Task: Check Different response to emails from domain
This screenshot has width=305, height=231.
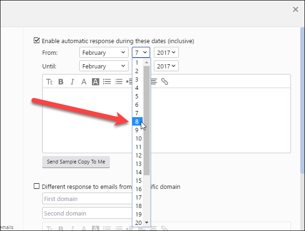Action: pos(37,186)
